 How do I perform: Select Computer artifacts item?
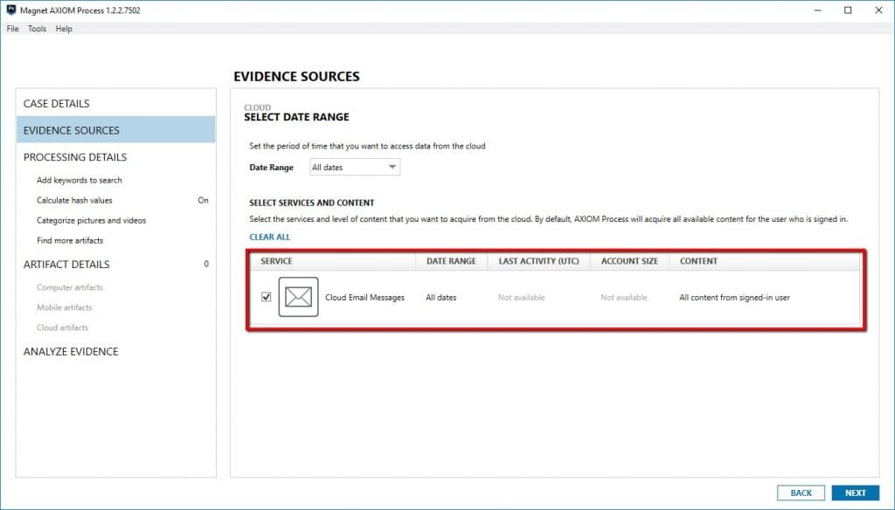70,287
